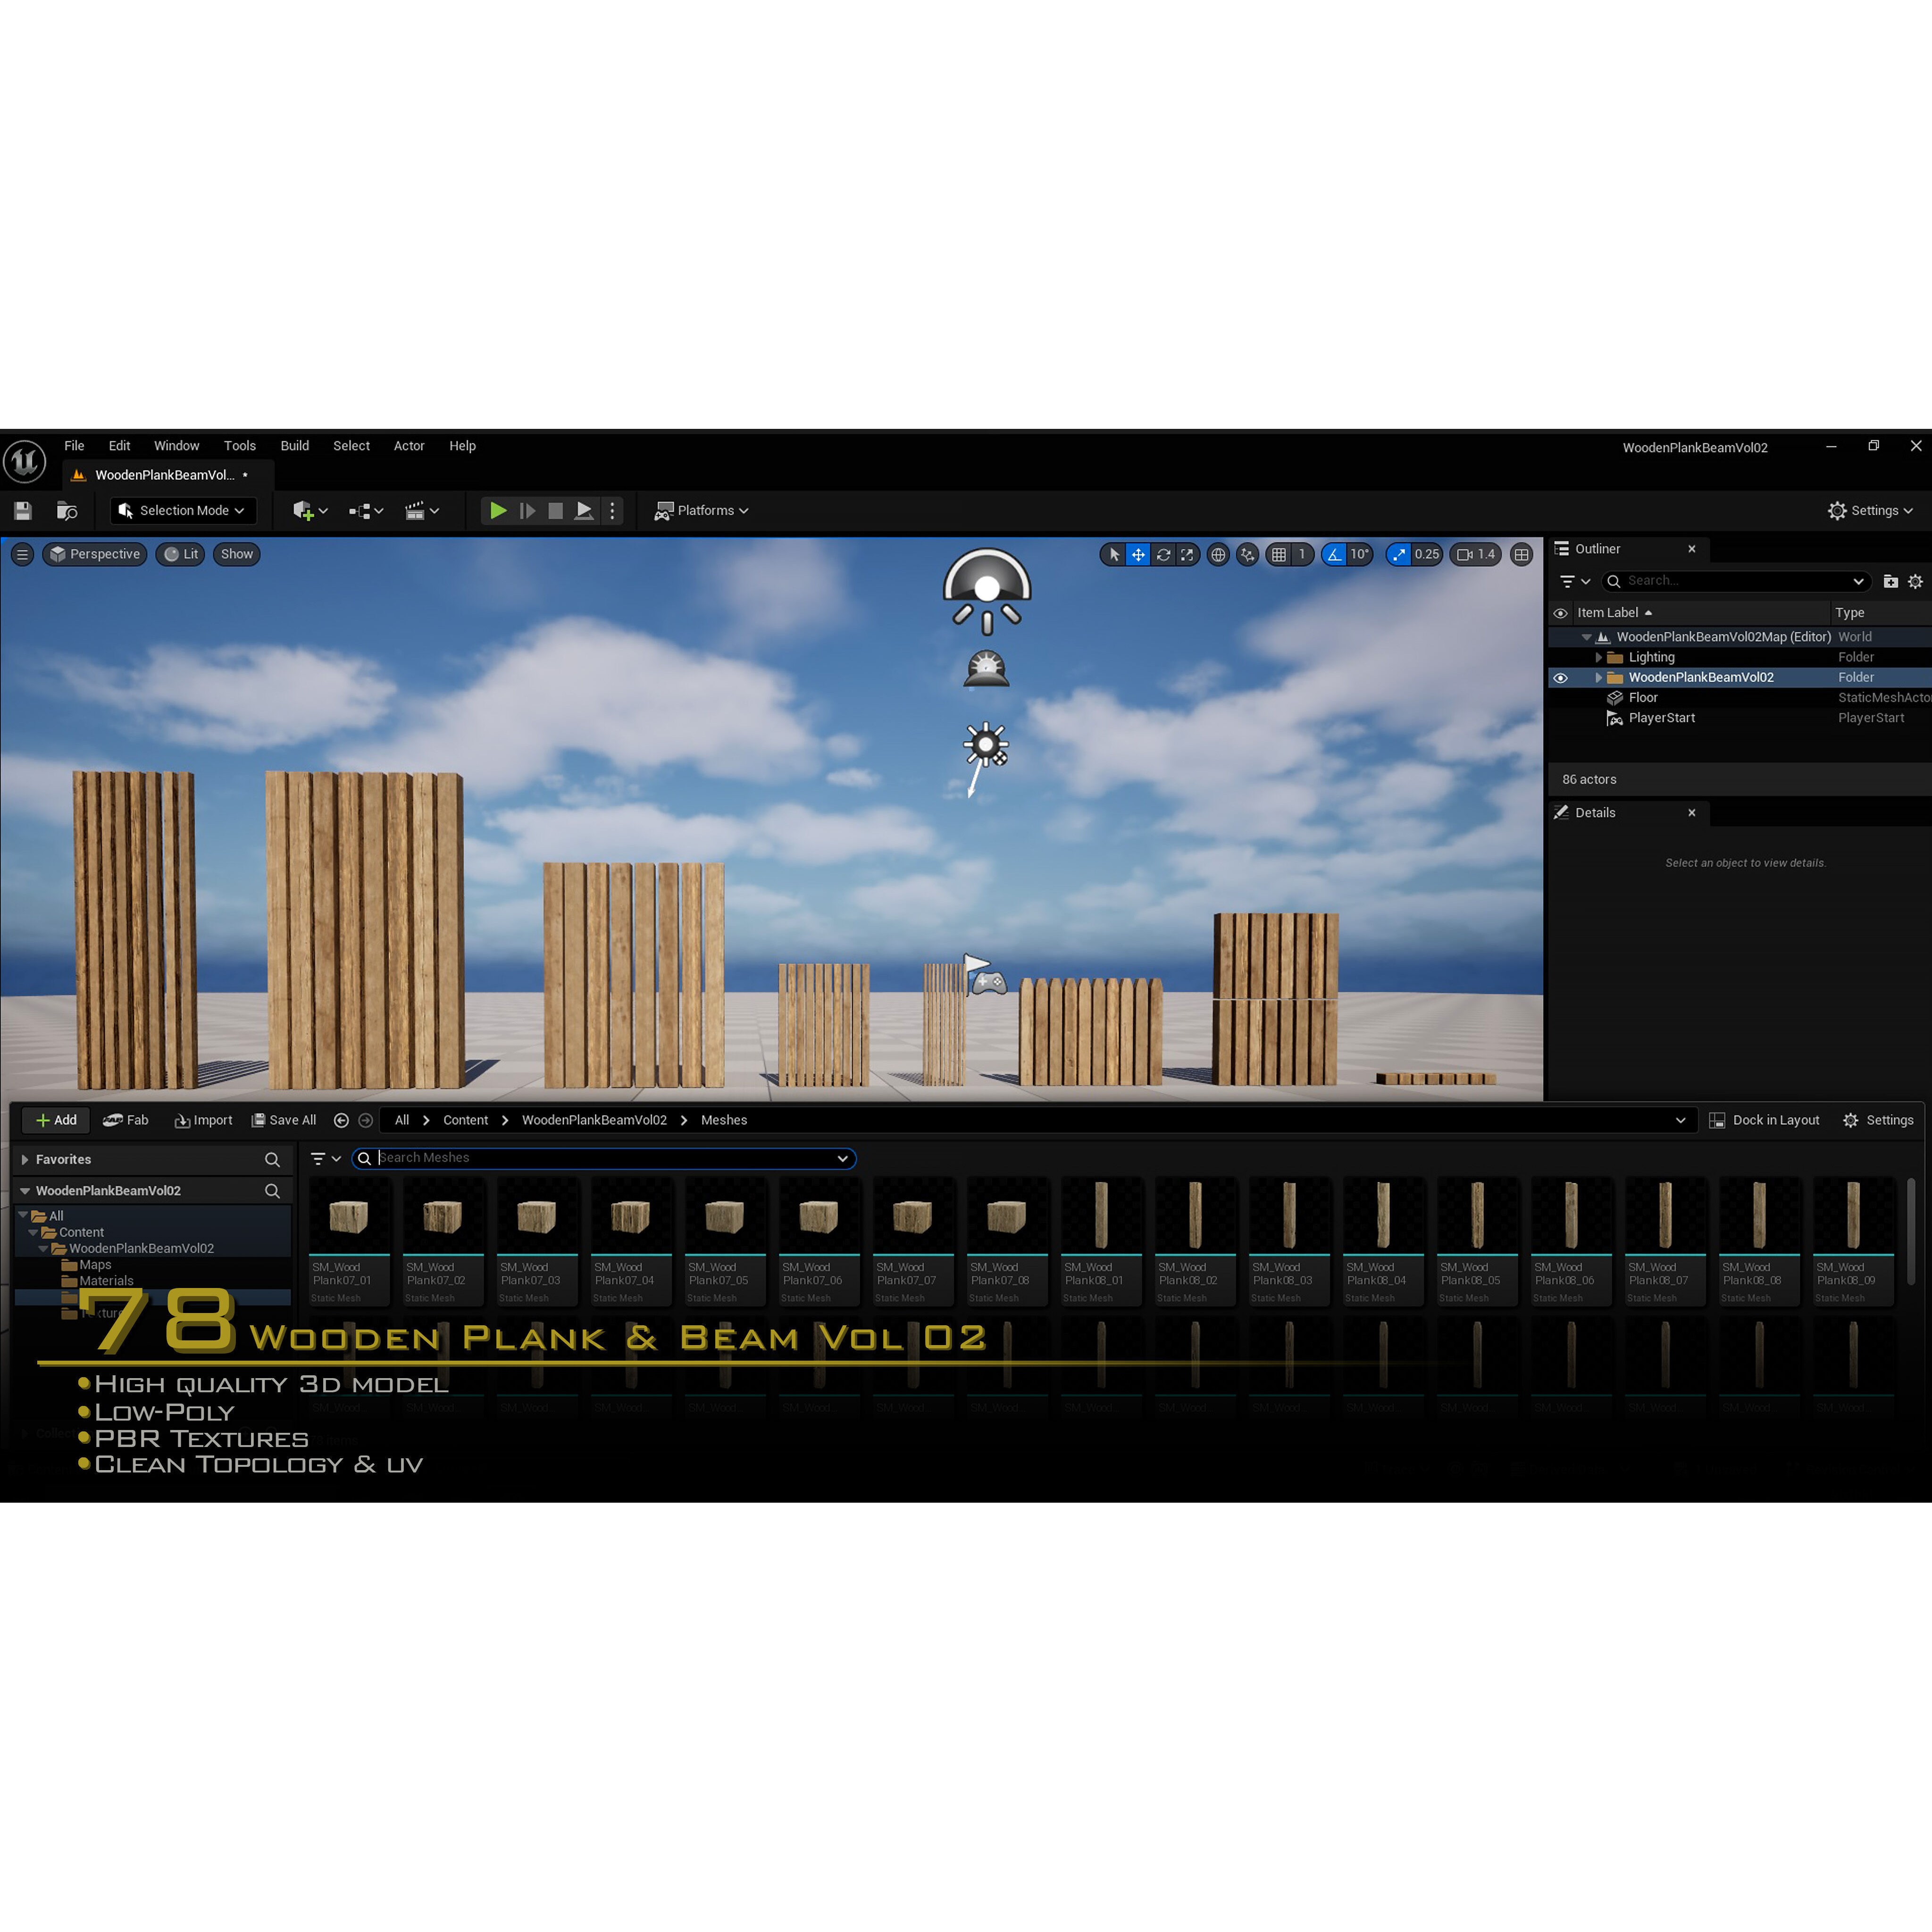Open viewport hamburger options menu
This screenshot has width=1932, height=1932.
point(22,554)
